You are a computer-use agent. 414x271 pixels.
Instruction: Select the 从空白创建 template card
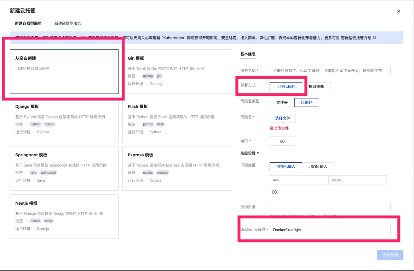pos(64,71)
